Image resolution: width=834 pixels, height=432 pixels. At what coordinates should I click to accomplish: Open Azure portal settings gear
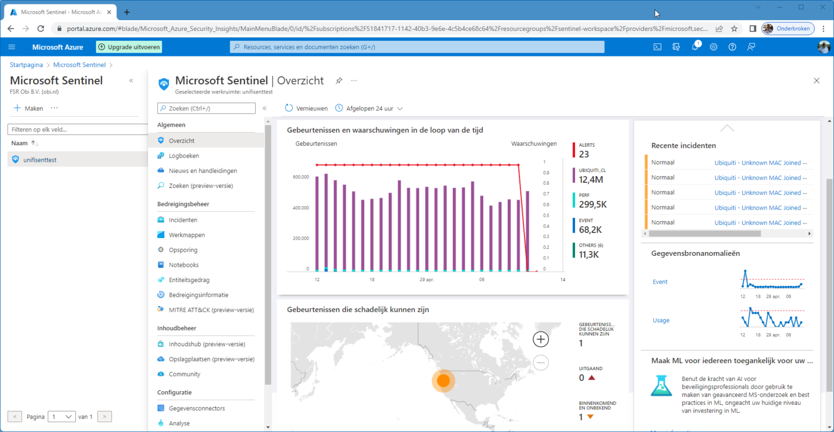[x=713, y=47]
